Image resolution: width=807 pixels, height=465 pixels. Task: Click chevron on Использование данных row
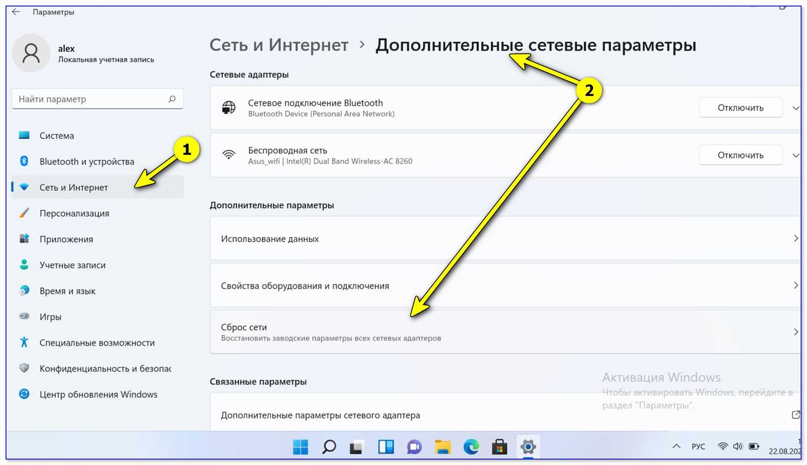point(796,238)
